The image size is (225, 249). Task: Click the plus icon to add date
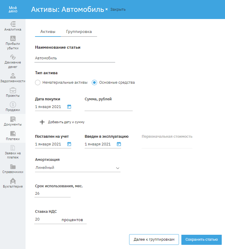[x=42, y=122]
